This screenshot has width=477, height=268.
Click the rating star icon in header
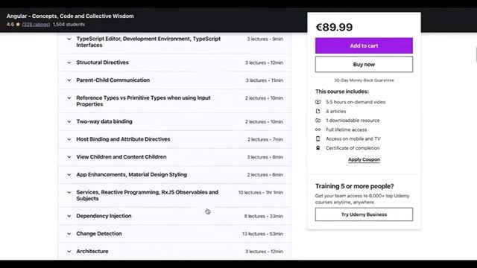[18, 25]
